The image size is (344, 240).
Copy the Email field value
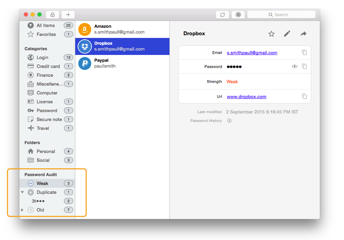click(x=304, y=52)
